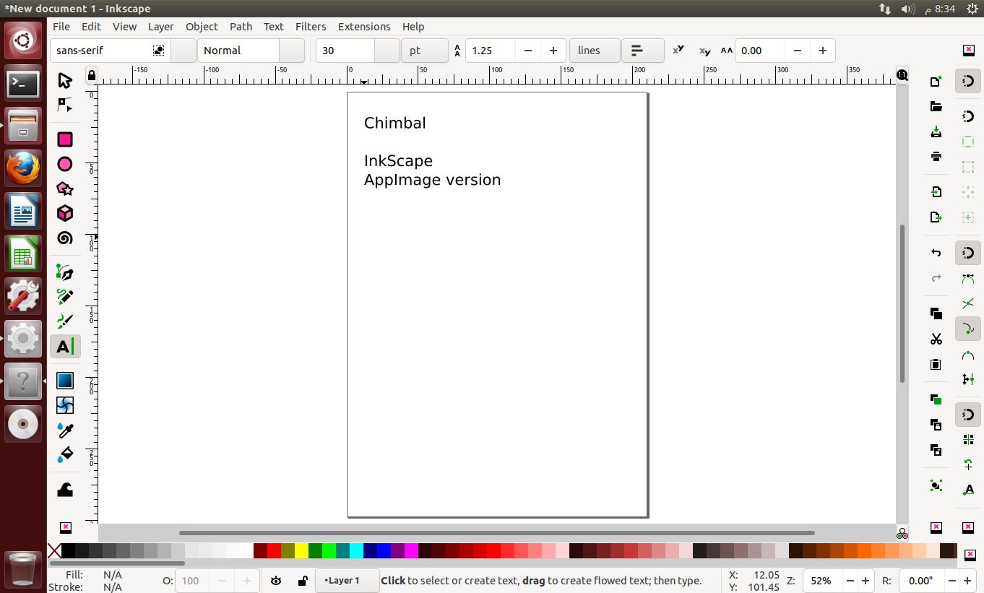Select the Node edit tool

point(65,105)
